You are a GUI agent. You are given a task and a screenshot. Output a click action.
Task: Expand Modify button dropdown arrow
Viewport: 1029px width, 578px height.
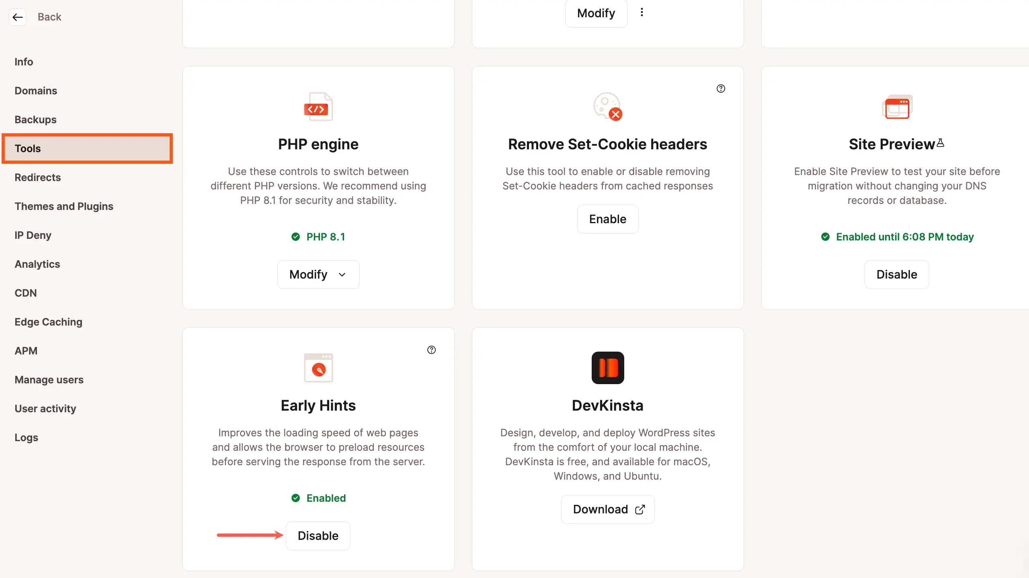(342, 275)
